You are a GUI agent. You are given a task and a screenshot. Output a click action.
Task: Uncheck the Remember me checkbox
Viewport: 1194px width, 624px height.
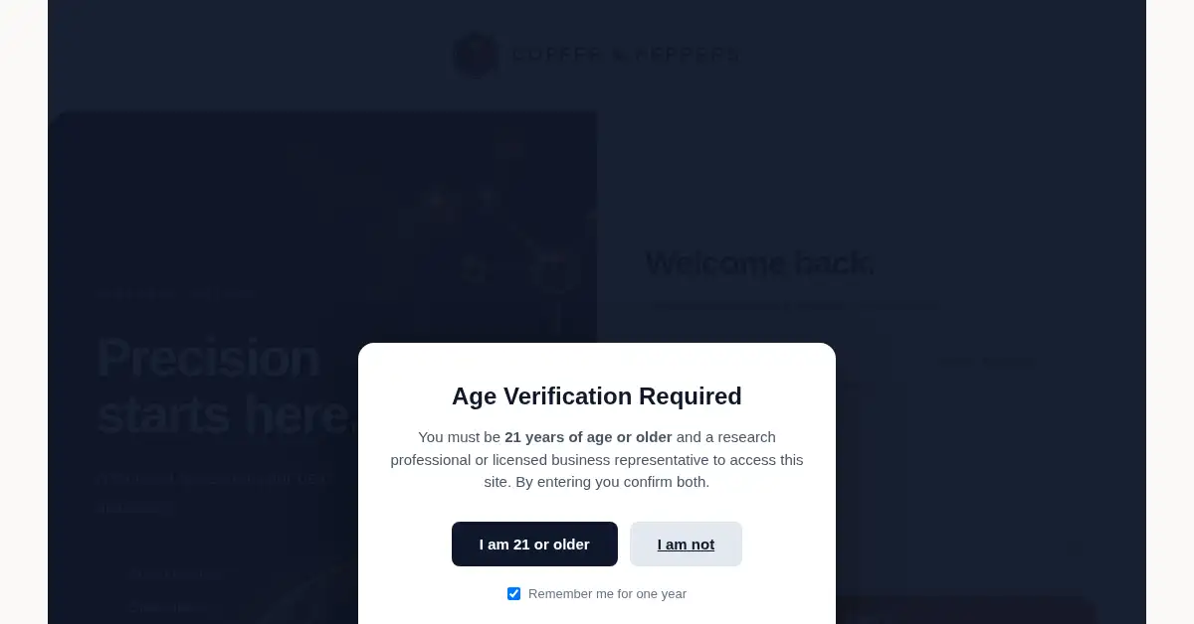coord(513,593)
